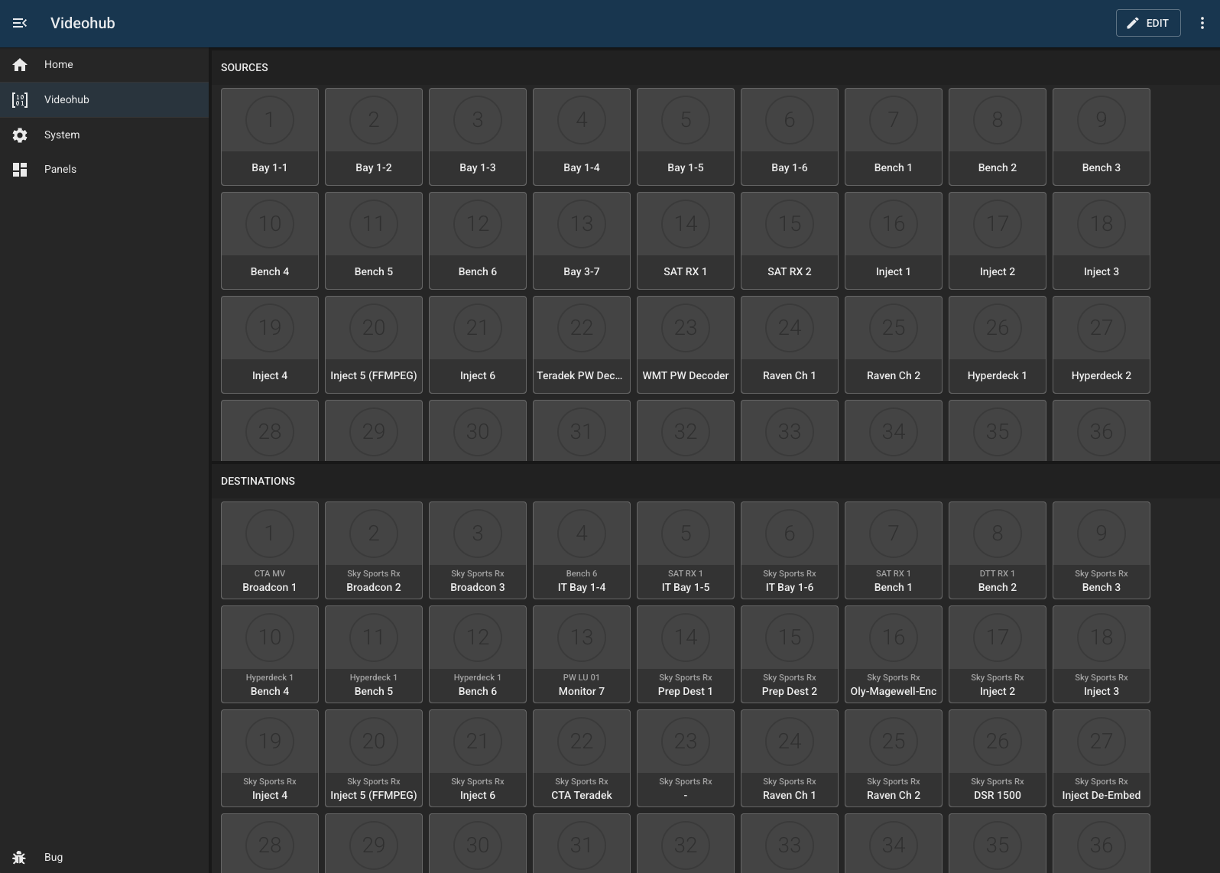Collapse the navigation drawer menu icon
The image size is (1220, 873).
click(20, 23)
